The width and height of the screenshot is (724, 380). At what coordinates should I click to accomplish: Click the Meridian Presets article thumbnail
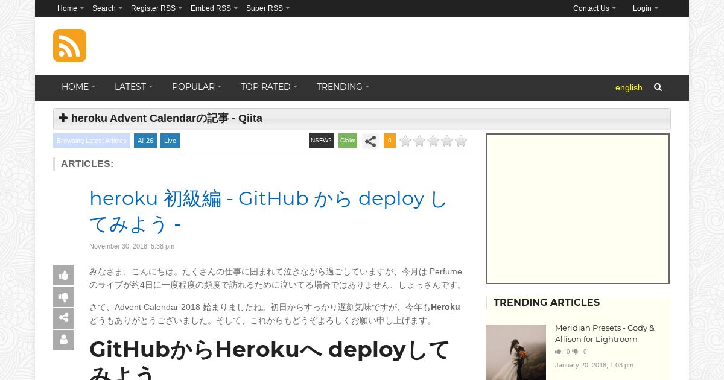(516, 352)
